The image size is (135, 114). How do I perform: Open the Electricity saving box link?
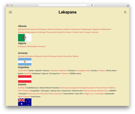pos(69,88)
